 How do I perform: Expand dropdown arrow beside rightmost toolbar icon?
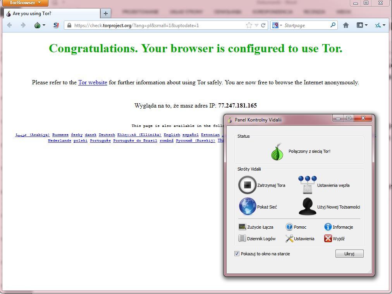(384, 25)
